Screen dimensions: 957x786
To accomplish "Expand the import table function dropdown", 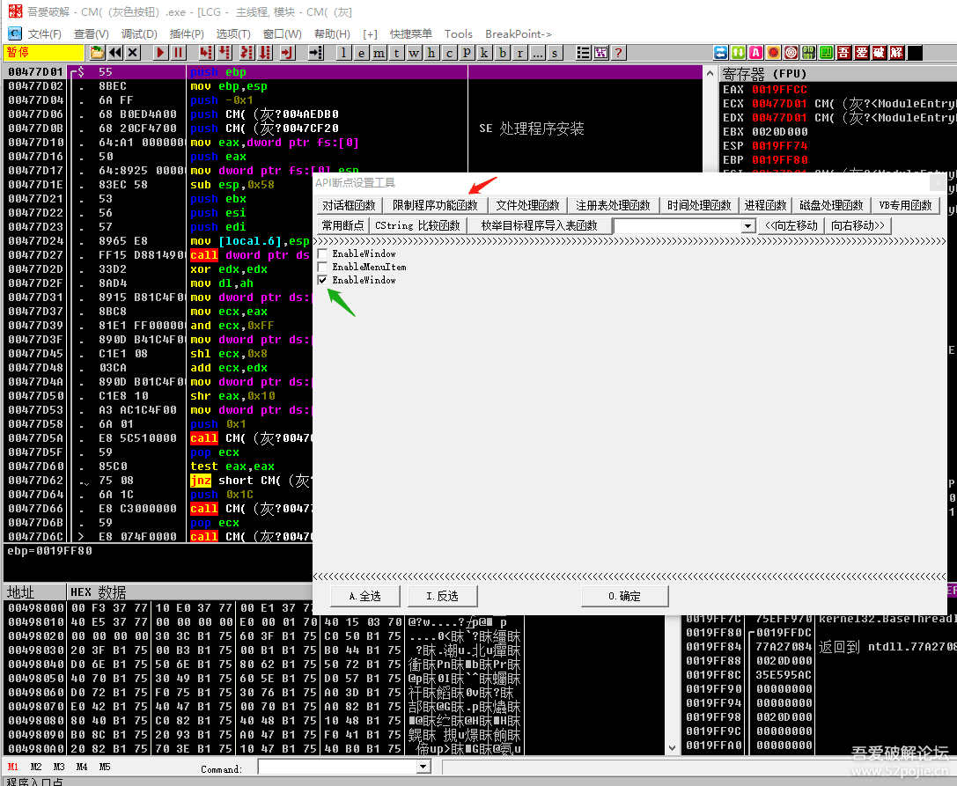I will pyautogui.click(x=748, y=226).
